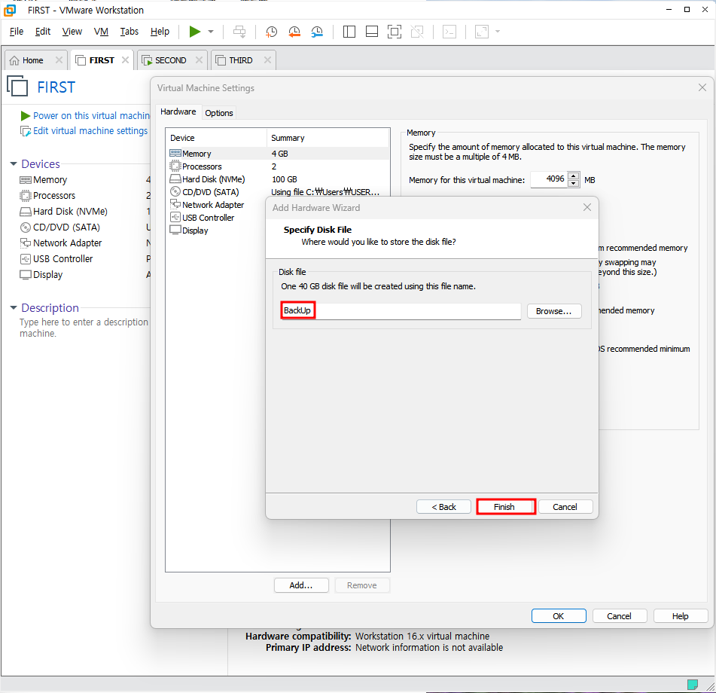Click the Back button in wizard

(x=443, y=507)
